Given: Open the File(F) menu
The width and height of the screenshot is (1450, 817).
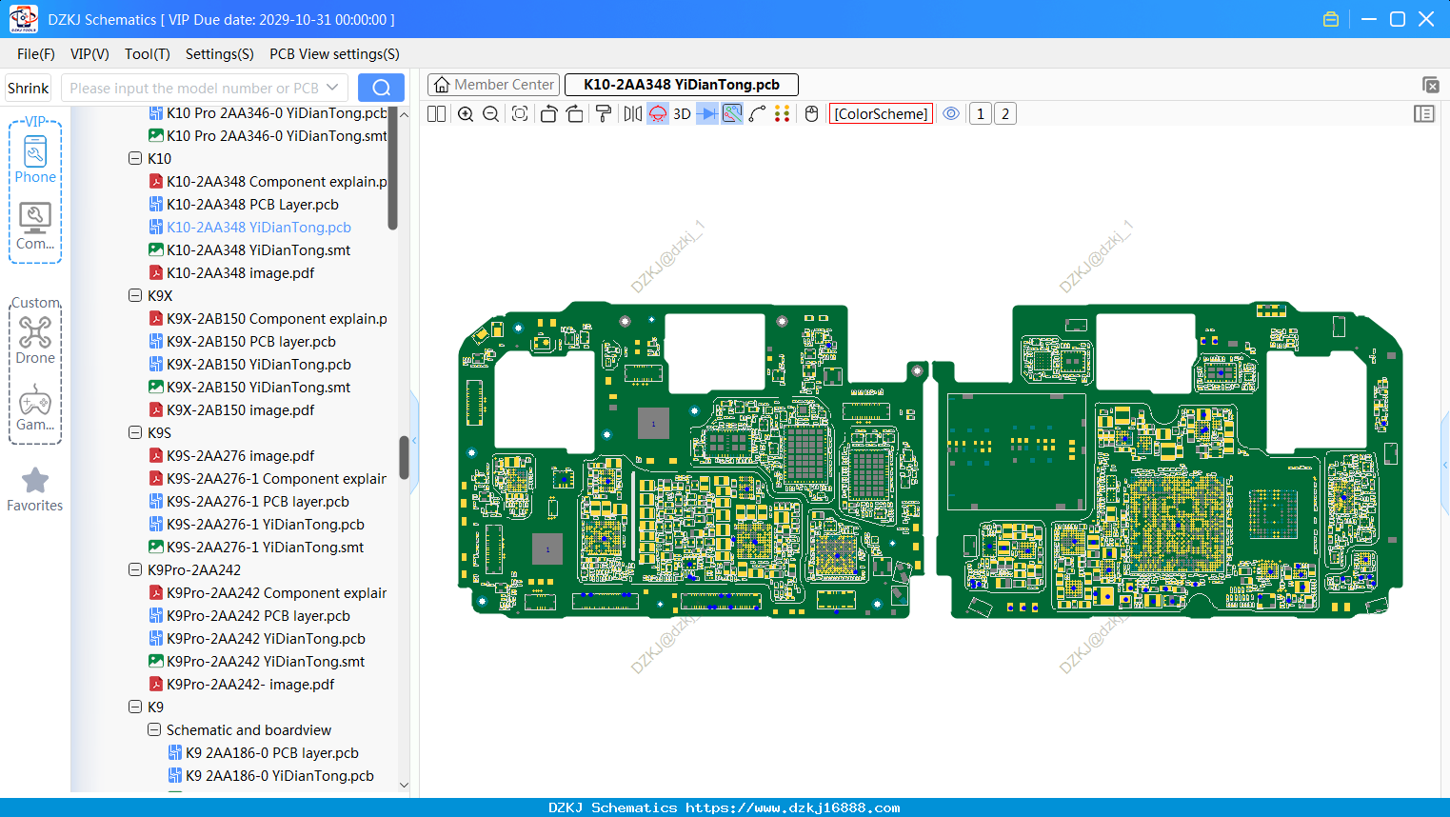Looking at the screenshot, I should click(x=36, y=54).
